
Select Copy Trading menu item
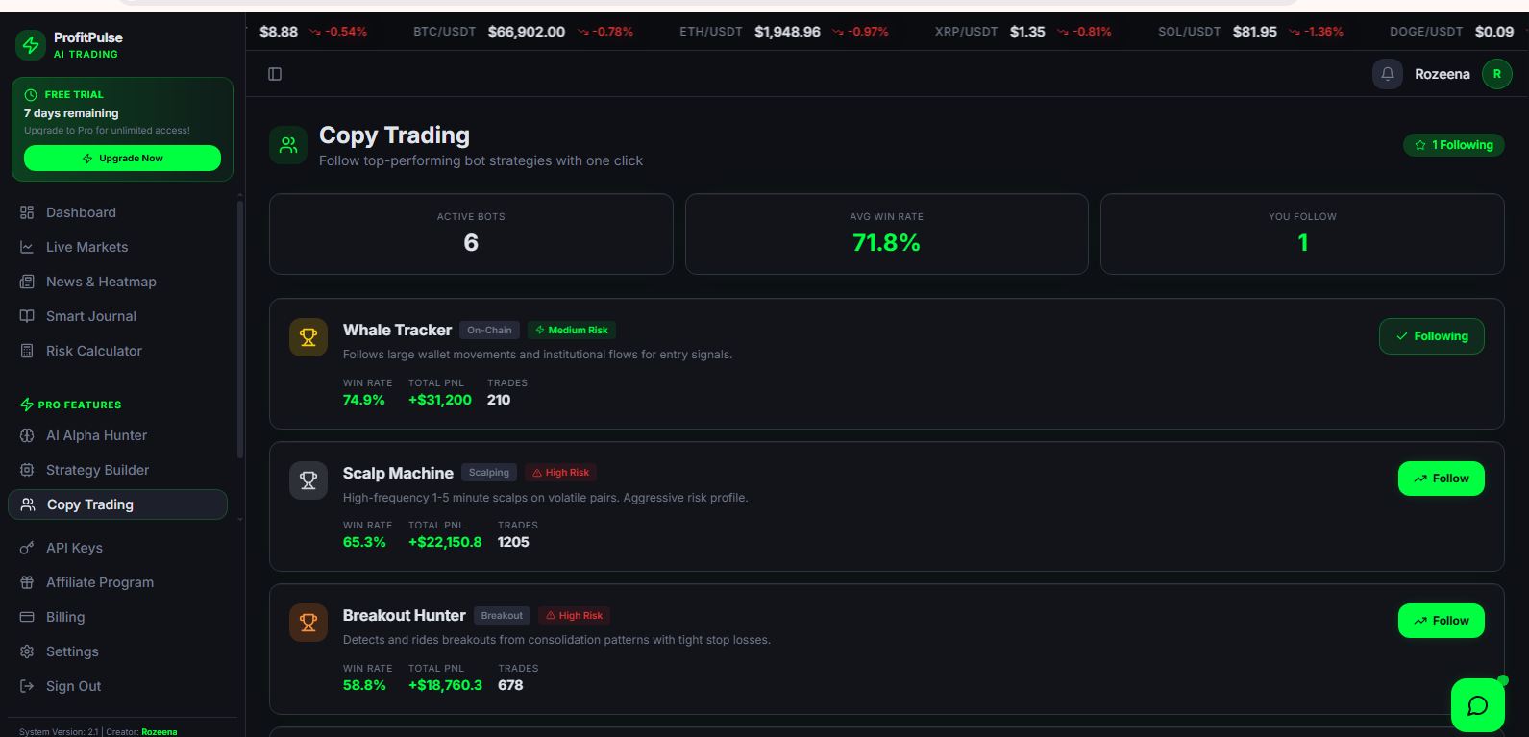[117, 504]
